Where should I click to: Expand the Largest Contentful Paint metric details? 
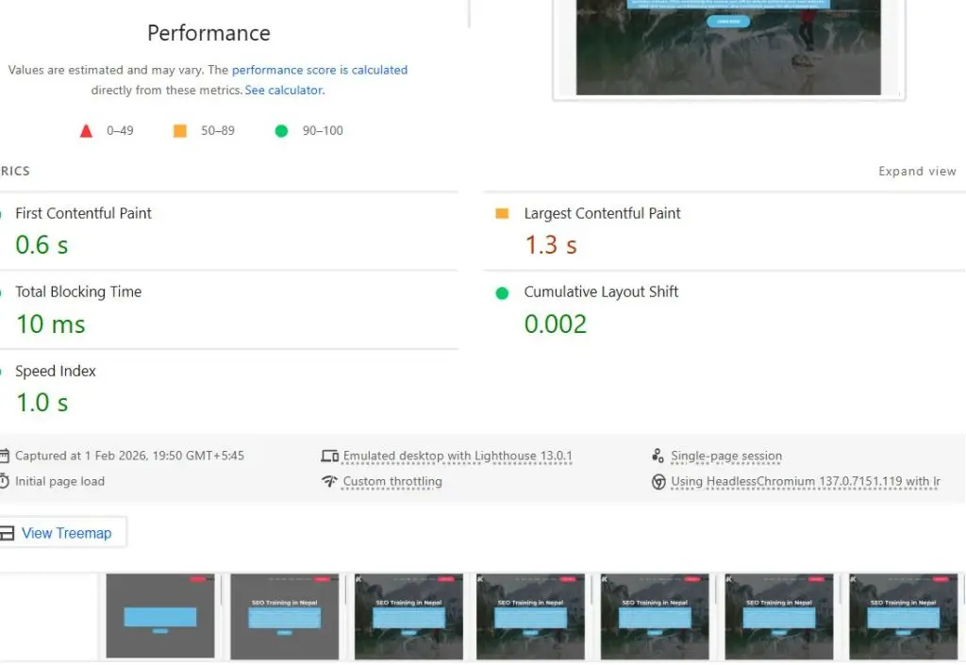tap(602, 213)
